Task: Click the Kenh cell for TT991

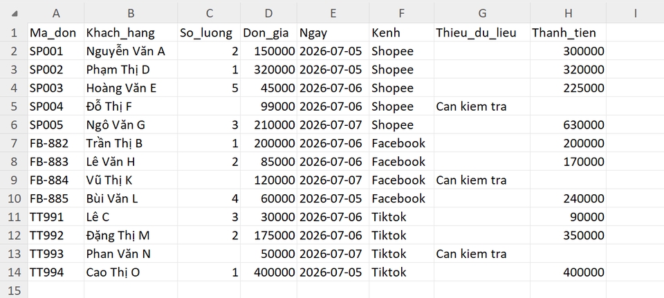Action: click(x=401, y=216)
